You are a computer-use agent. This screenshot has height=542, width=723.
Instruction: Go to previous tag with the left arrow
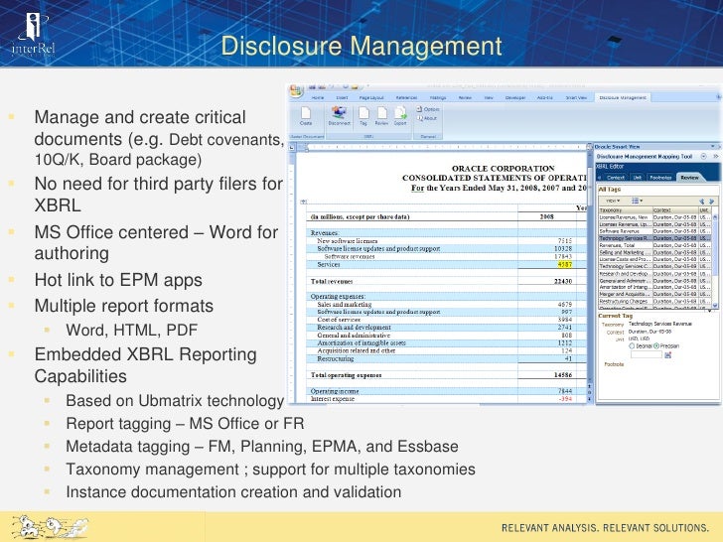(702, 202)
